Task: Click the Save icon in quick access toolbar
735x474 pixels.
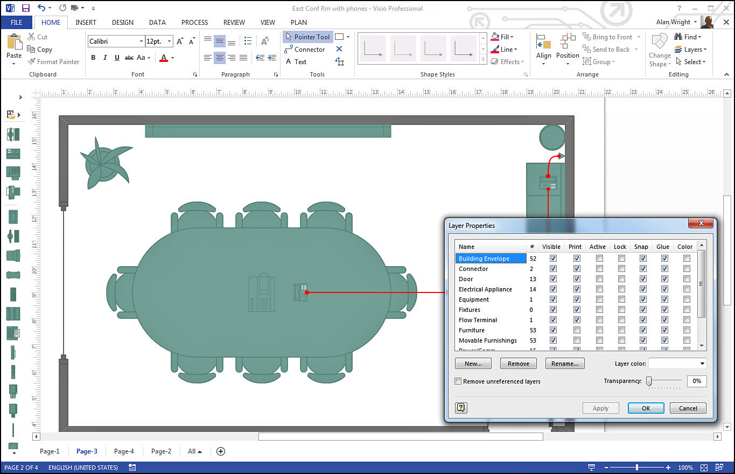Action: point(25,8)
